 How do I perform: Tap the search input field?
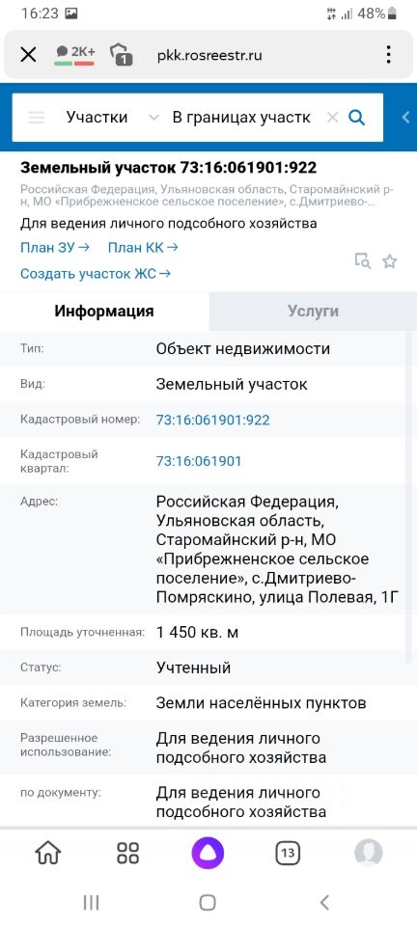point(242,118)
